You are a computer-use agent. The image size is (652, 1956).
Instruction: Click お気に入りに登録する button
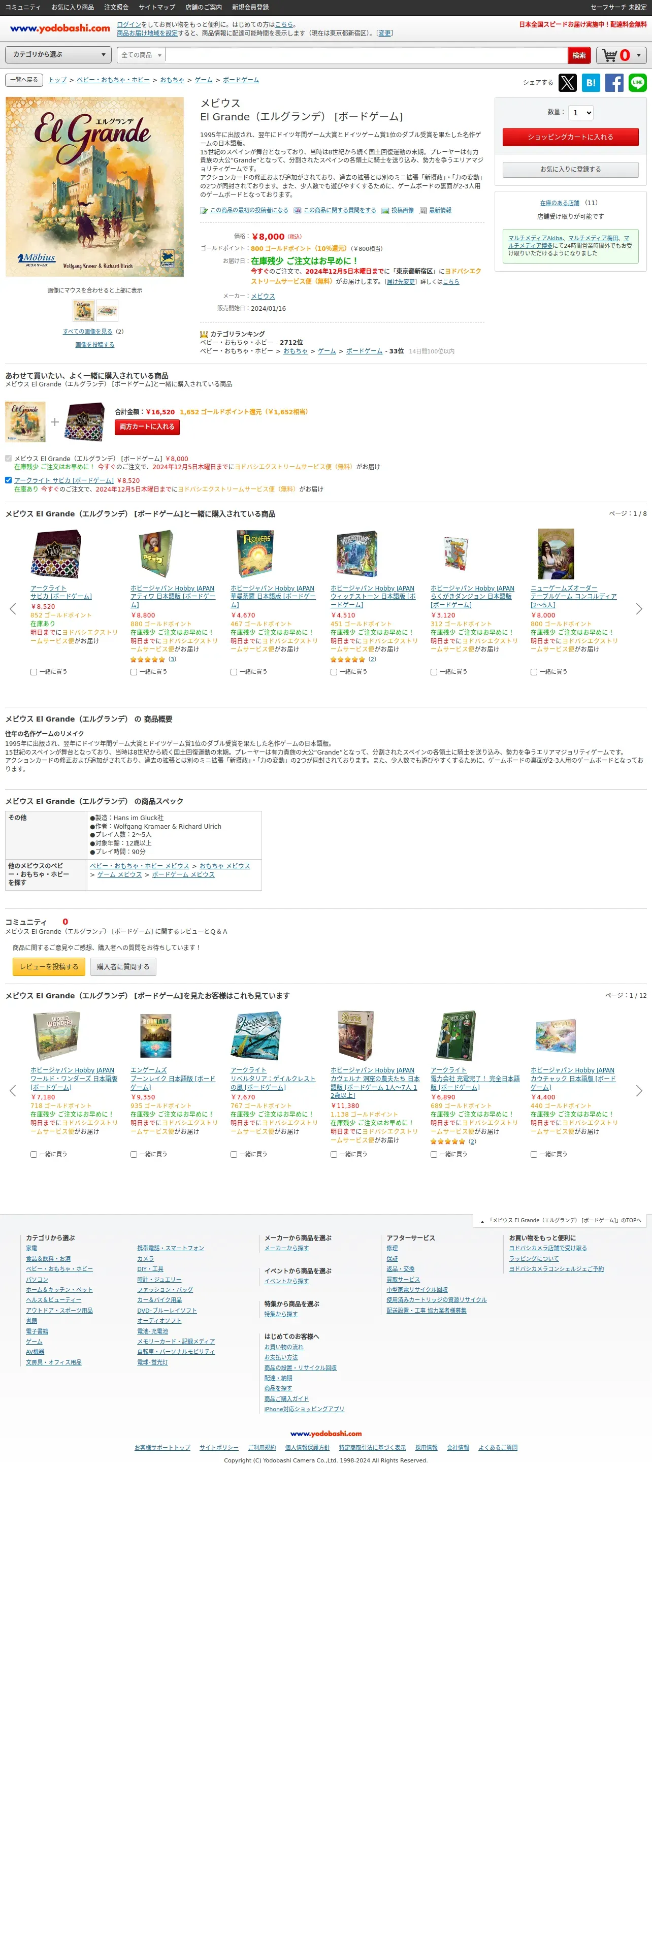tap(570, 169)
